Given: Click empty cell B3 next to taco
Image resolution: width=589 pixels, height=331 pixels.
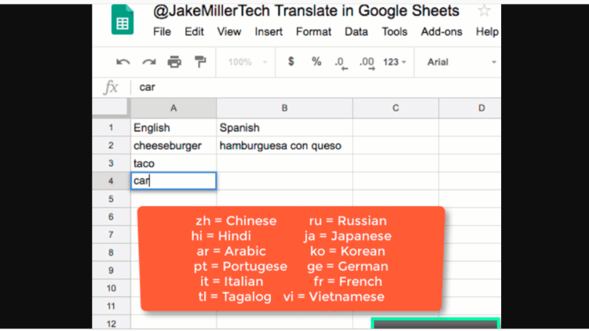Looking at the screenshot, I should point(284,163).
